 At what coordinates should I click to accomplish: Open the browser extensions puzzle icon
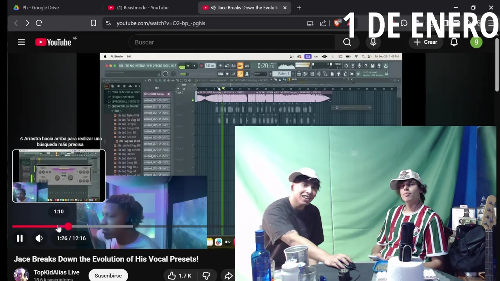(404, 23)
